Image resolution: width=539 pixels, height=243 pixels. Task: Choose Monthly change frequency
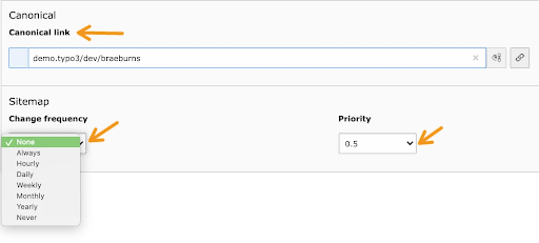[30, 196]
